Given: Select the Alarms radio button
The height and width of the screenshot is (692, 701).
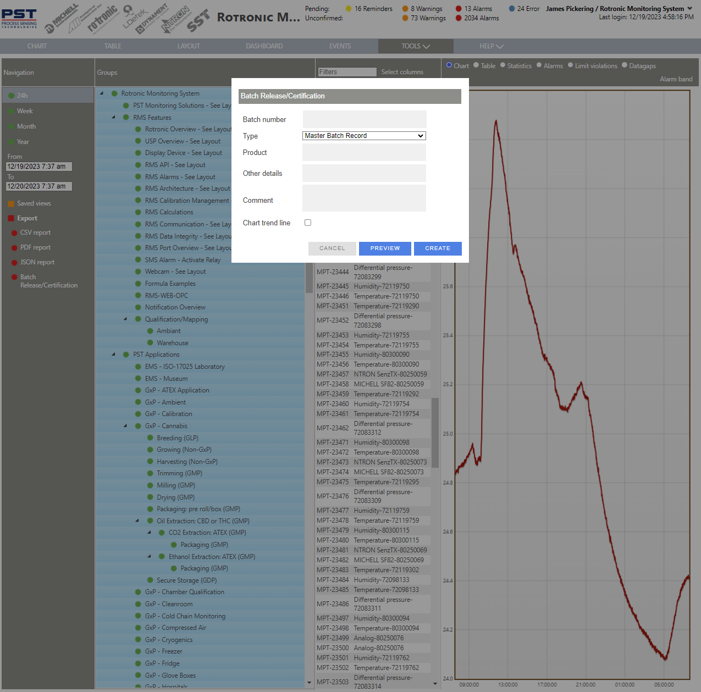Looking at the screenshot, I should tap(539, 65).
